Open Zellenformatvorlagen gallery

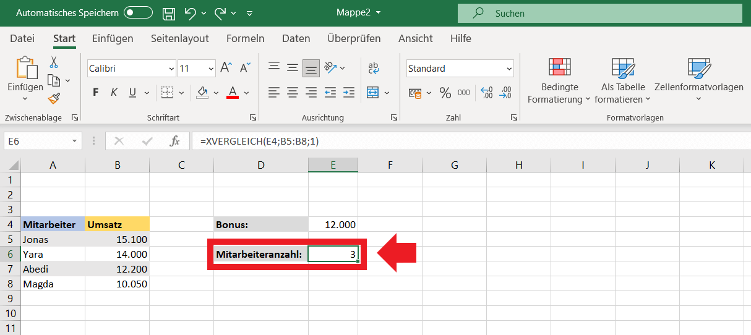[x=699, y=80]
